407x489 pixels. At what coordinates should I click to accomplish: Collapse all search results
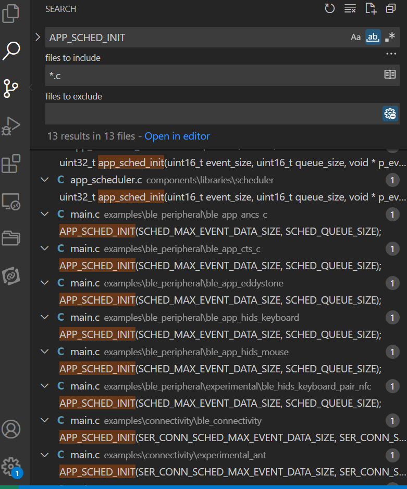coord(391,8)
